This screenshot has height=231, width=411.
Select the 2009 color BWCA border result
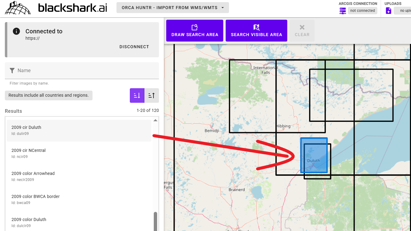(79, 199)
